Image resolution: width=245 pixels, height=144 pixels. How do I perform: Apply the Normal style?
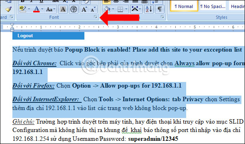(x=184, y=6)
